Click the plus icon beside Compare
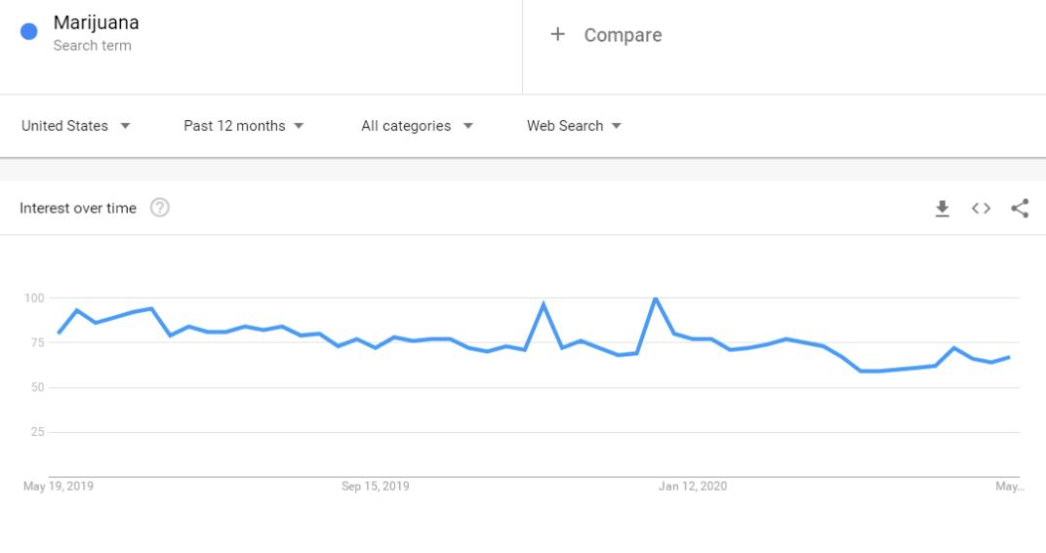The height and width of the screenshot is (553, 1046). tap(557, 34)
